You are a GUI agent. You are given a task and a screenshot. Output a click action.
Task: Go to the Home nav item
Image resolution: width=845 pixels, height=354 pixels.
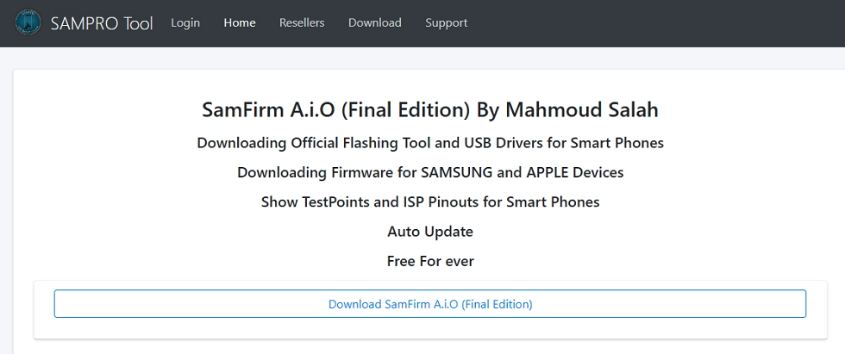pyautogui.click(x=240, y=23)
